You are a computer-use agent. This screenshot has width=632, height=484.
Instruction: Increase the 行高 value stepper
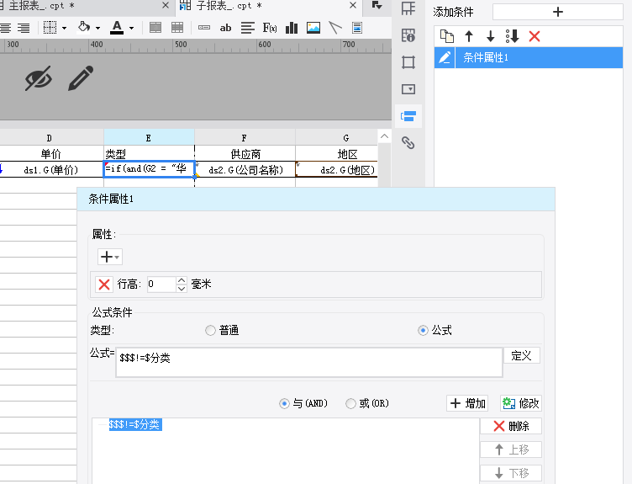(x=182, y=280)
